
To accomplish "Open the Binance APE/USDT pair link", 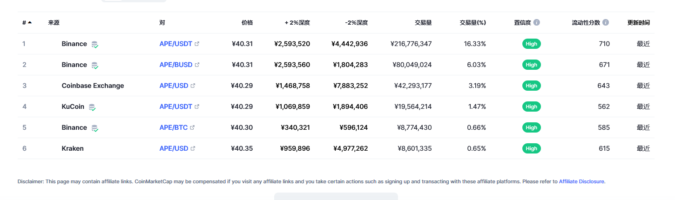I will (x=176, y=44).
